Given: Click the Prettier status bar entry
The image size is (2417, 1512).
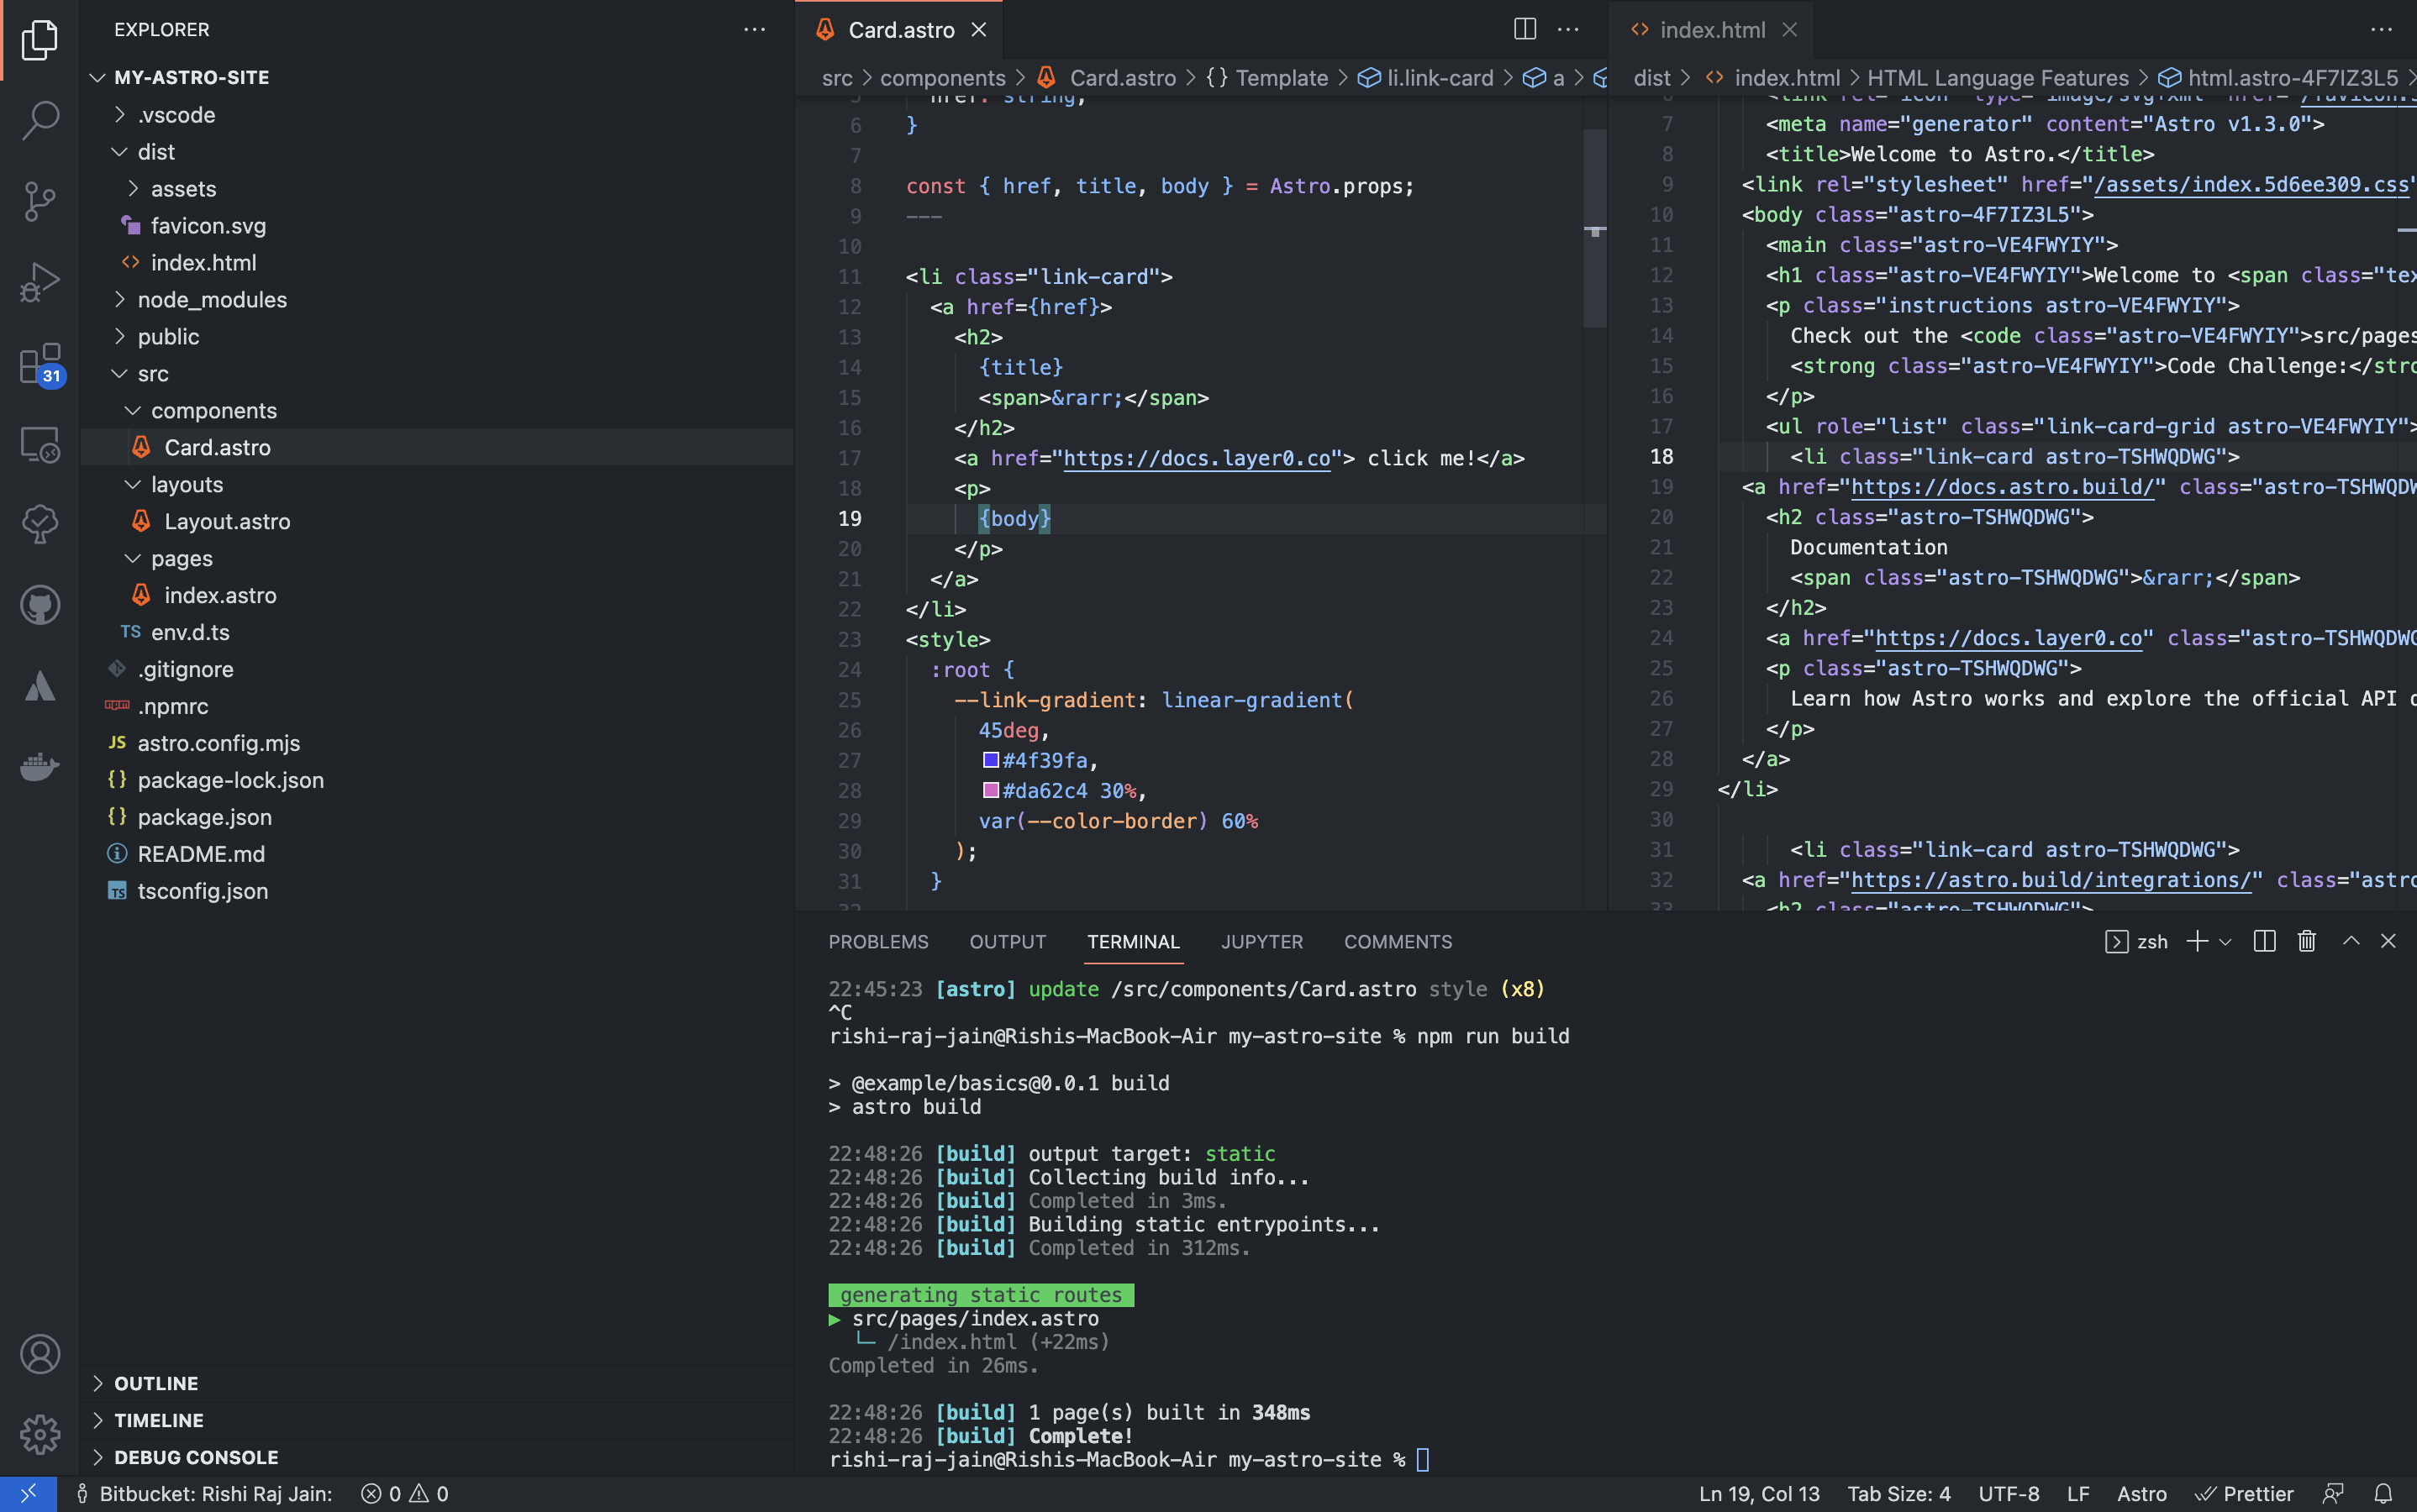Looking at the screenshot, I should click(2259, 1493).
